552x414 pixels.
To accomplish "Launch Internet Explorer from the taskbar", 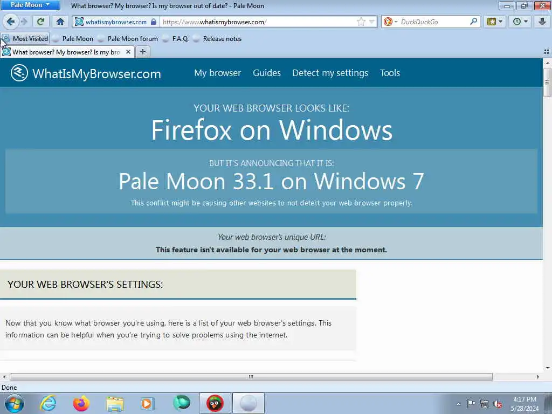I will click(x=48, y=403).
